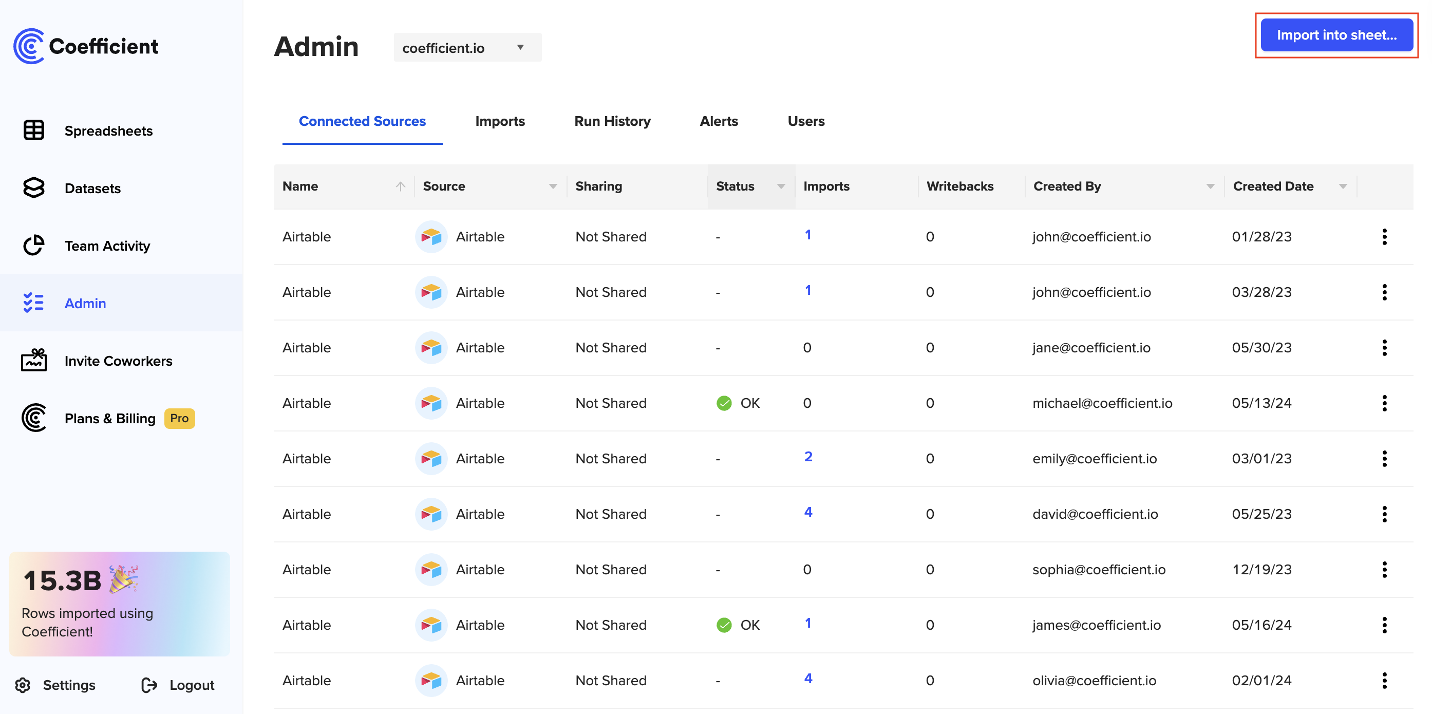Switch to the Users tab

tap(806, 121)
